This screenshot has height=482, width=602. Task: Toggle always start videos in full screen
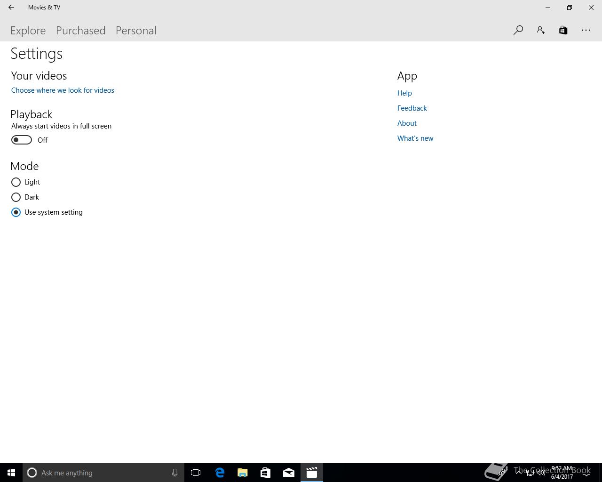[x=22, y=140]
